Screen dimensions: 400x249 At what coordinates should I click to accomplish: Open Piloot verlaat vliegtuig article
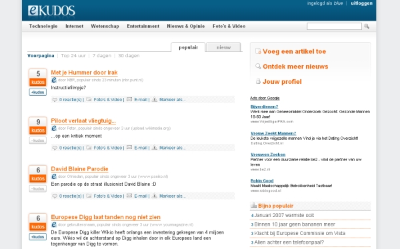pyautogui.click(x=83, y=121)
